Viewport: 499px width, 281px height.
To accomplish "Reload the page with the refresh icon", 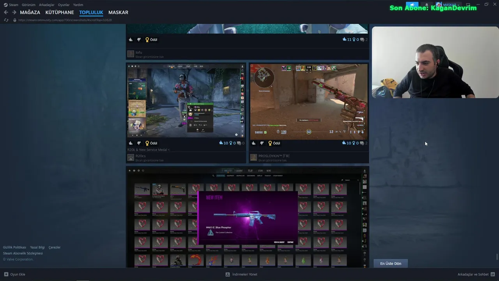I will (x=6, y=20).
